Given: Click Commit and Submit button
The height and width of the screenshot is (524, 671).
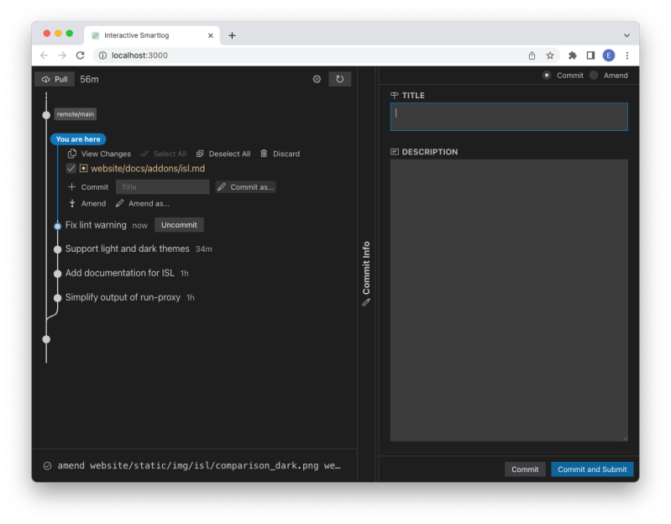Looking at the screenshot, I should [x=592, y=469].
